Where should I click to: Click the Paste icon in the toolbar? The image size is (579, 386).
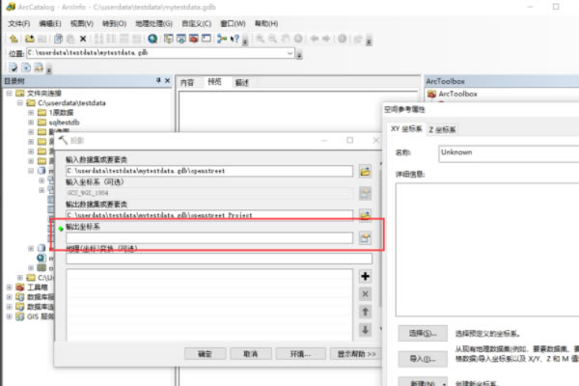pyautogui.click(x=70, y=39)
